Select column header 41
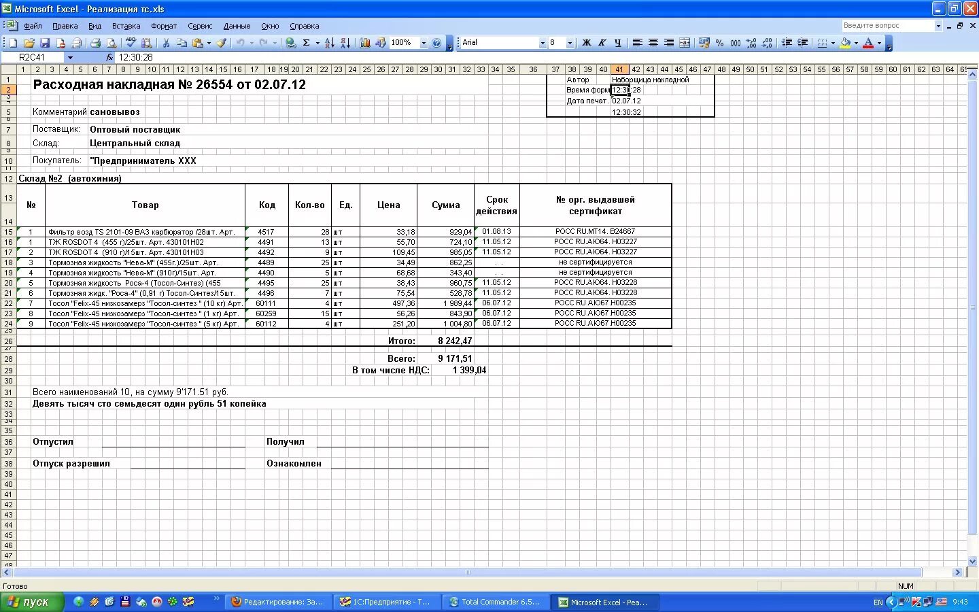The height and width of the screenshot is (612, 979). tap(619, 69)
